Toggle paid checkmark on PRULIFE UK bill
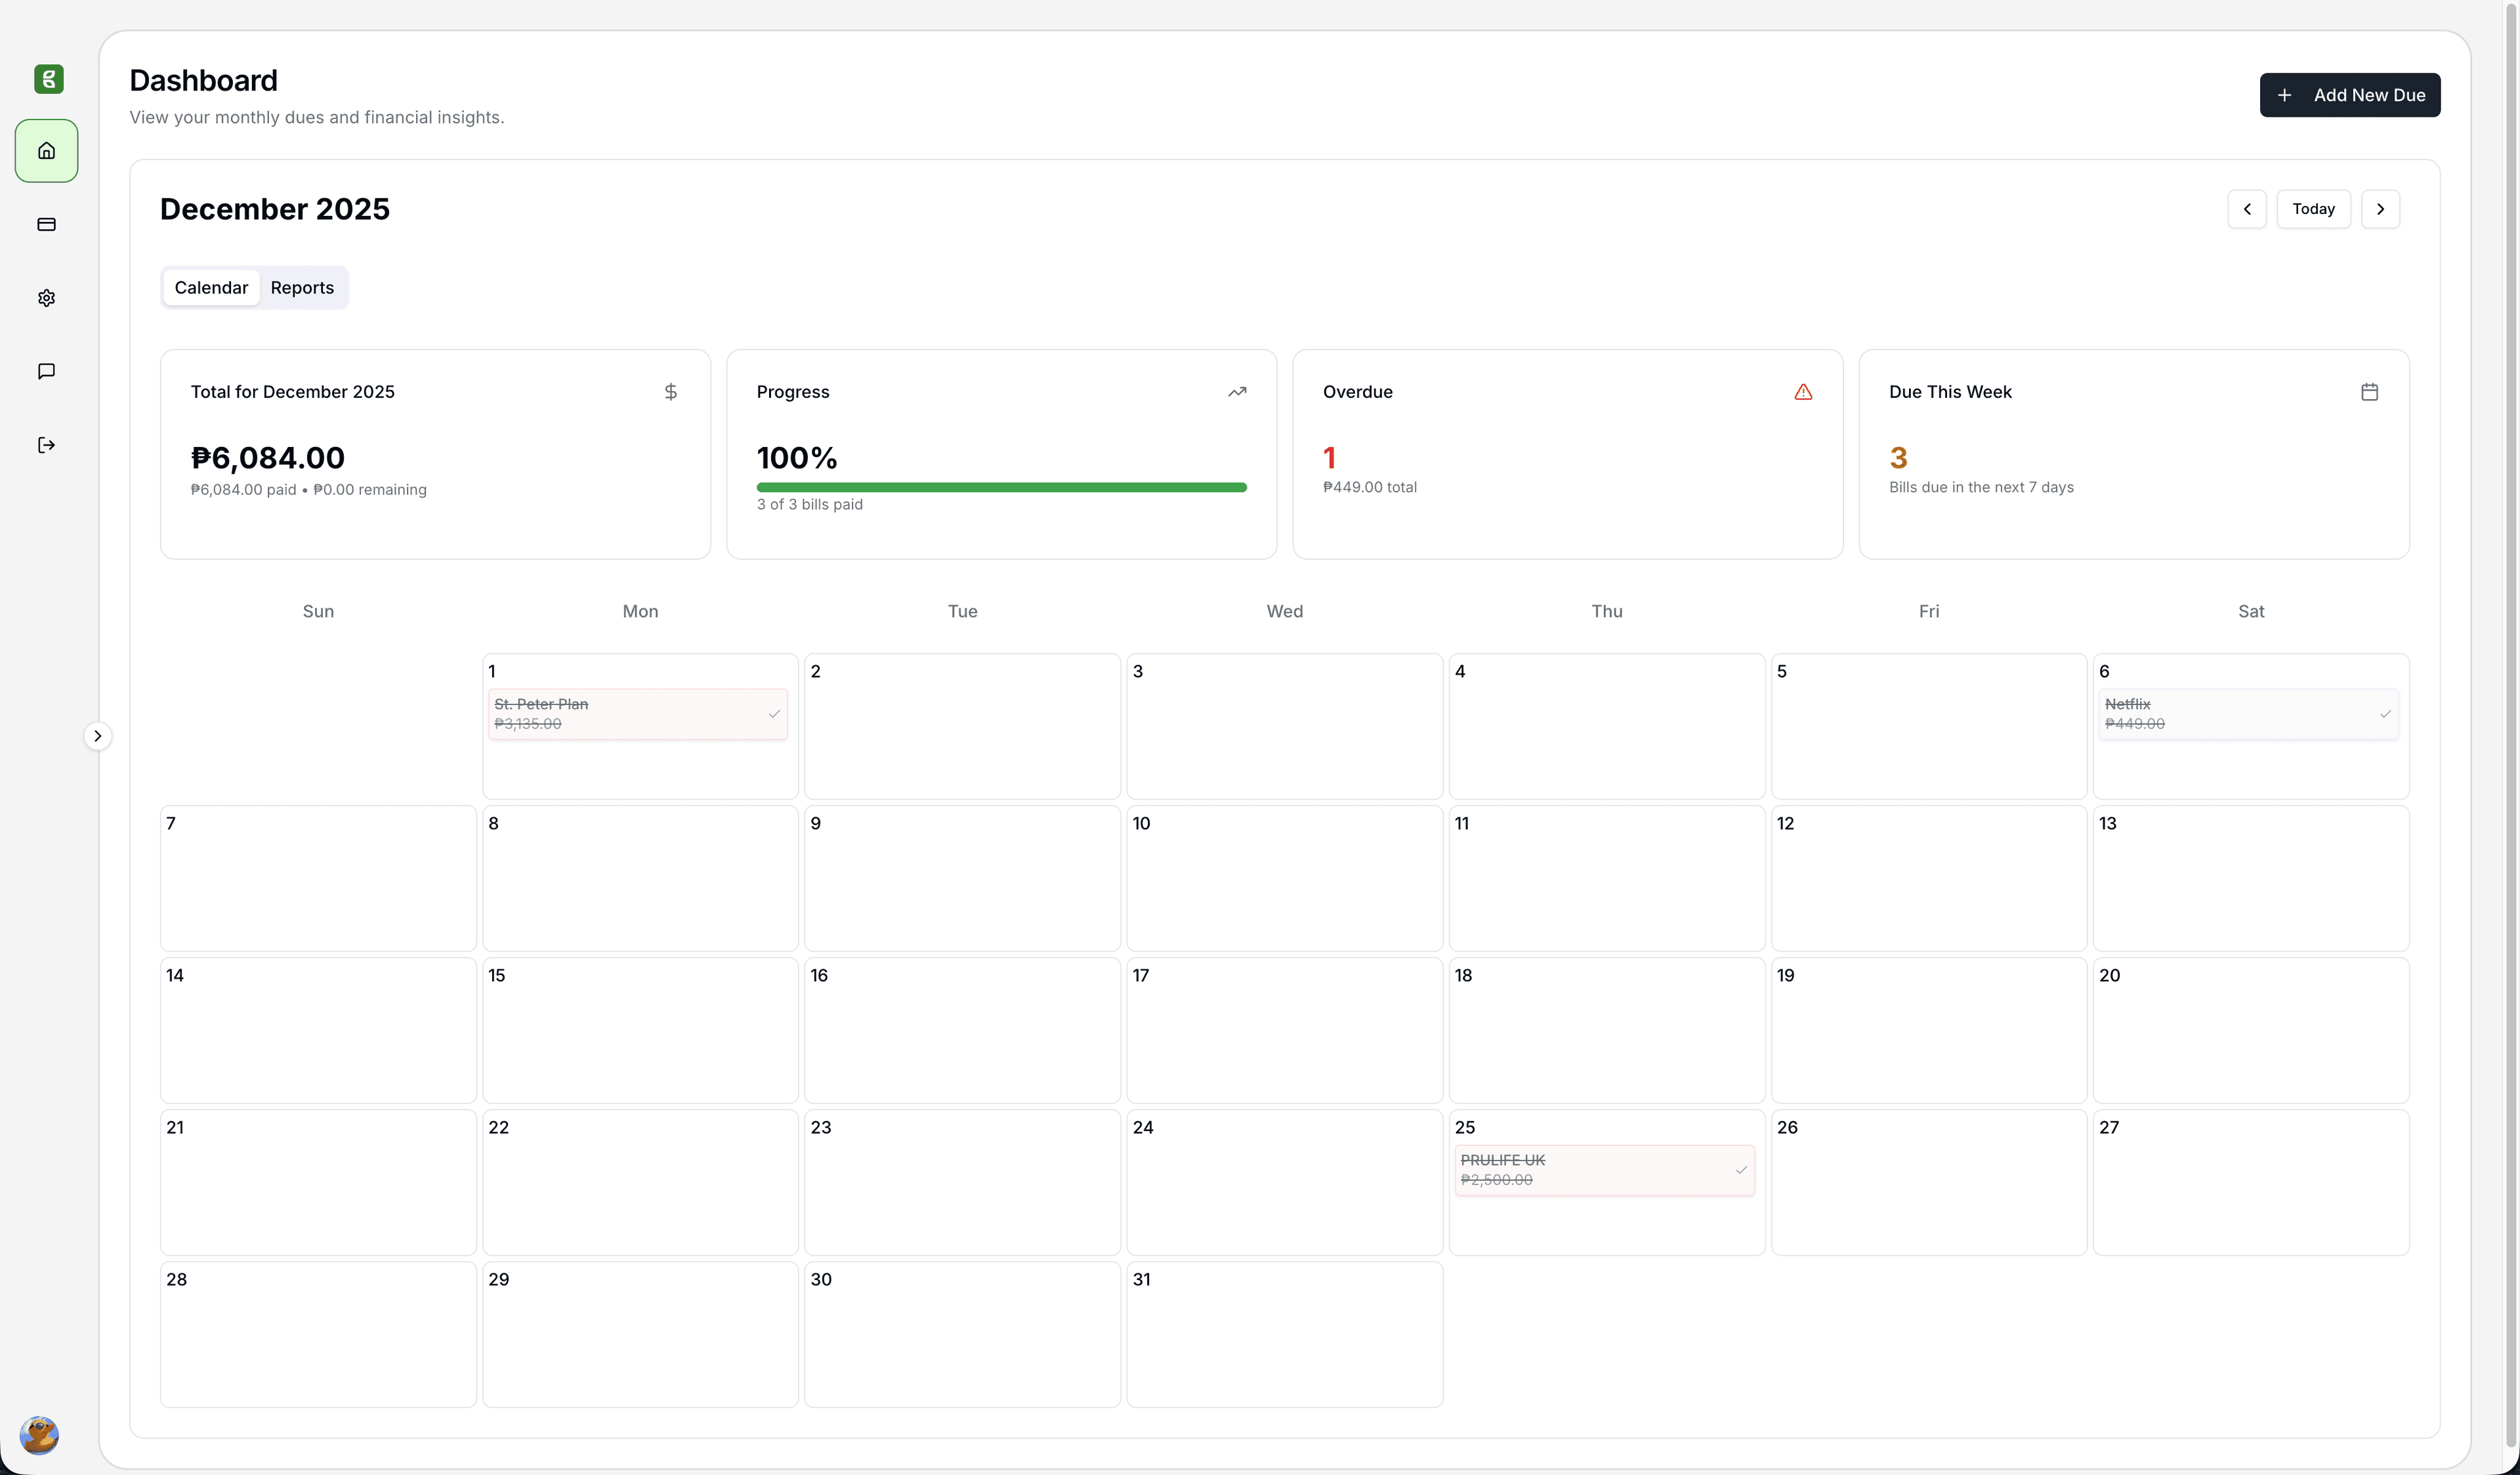The height and width of the screenshot is (1475, 2520). (1740, 1170)
